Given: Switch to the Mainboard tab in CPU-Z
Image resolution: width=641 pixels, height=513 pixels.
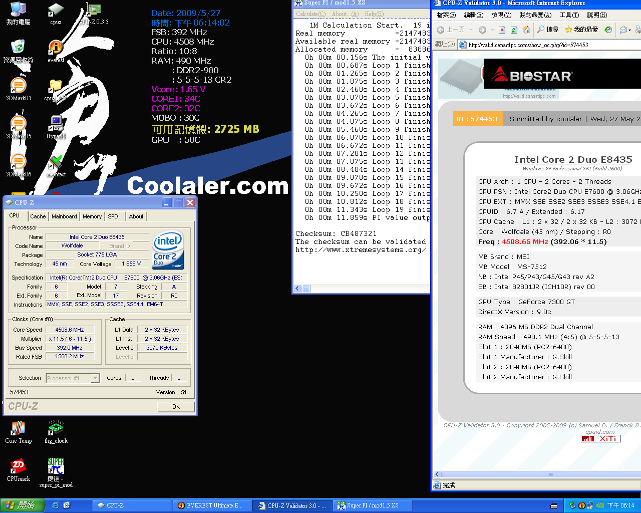Looking at the screenshot, I should 64,216.
